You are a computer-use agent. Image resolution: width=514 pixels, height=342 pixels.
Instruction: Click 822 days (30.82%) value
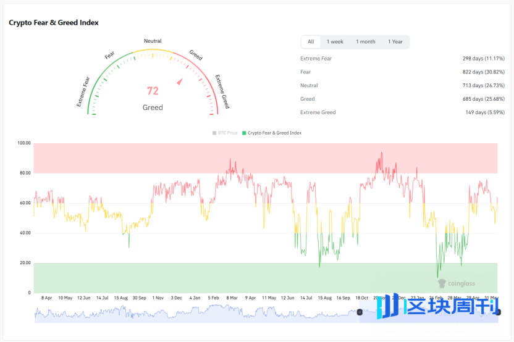(484, 72)
